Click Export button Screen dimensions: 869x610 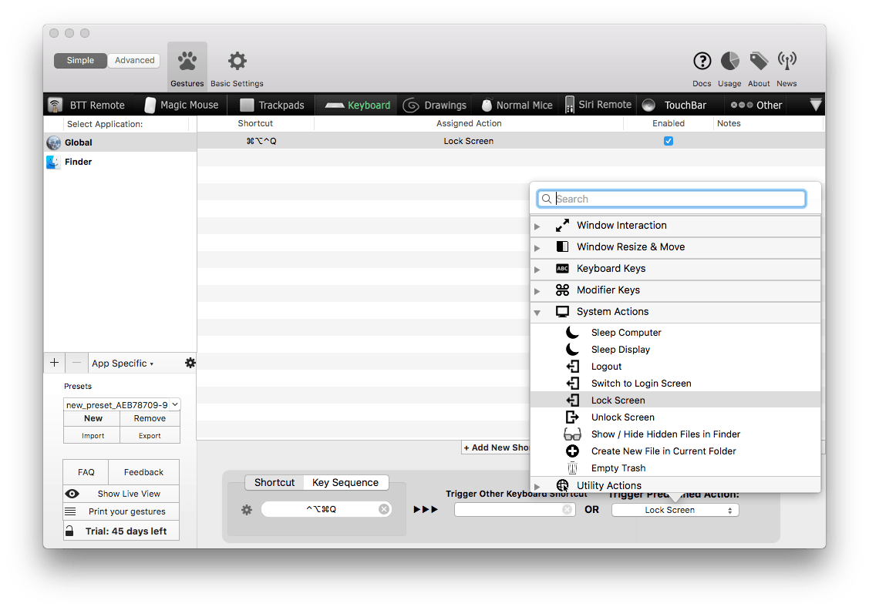150,436
